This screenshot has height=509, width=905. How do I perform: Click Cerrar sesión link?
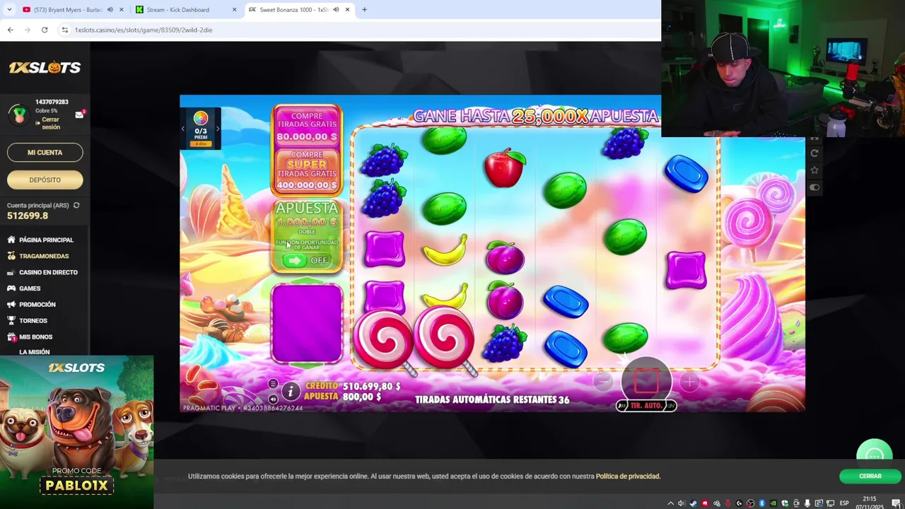pyautogui.click(x=51, y=124)
